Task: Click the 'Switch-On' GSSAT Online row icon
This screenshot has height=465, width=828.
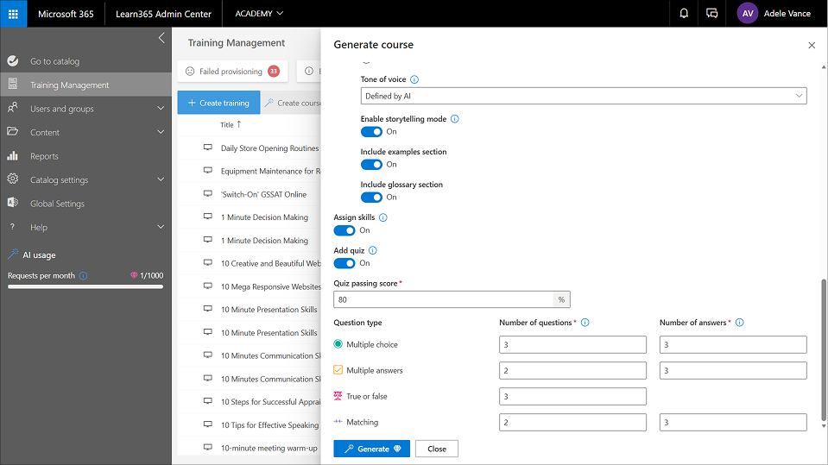Action: 208,194
